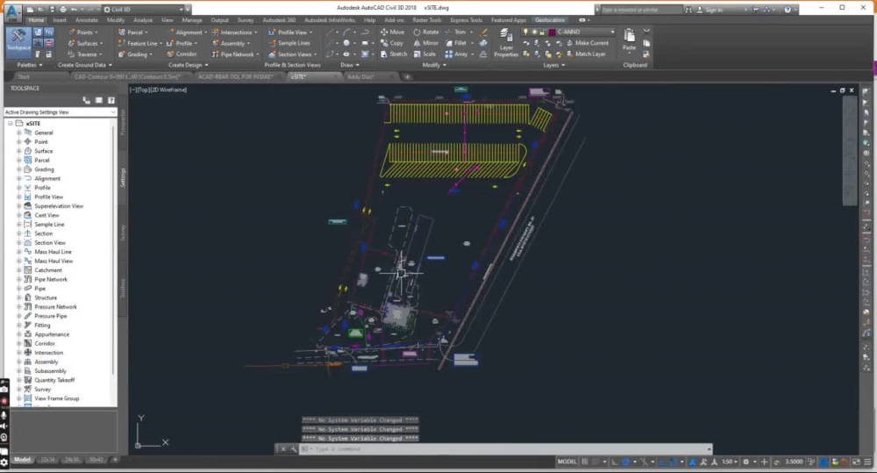Click the Move tool in Modify panel

(x=392, y=32)
